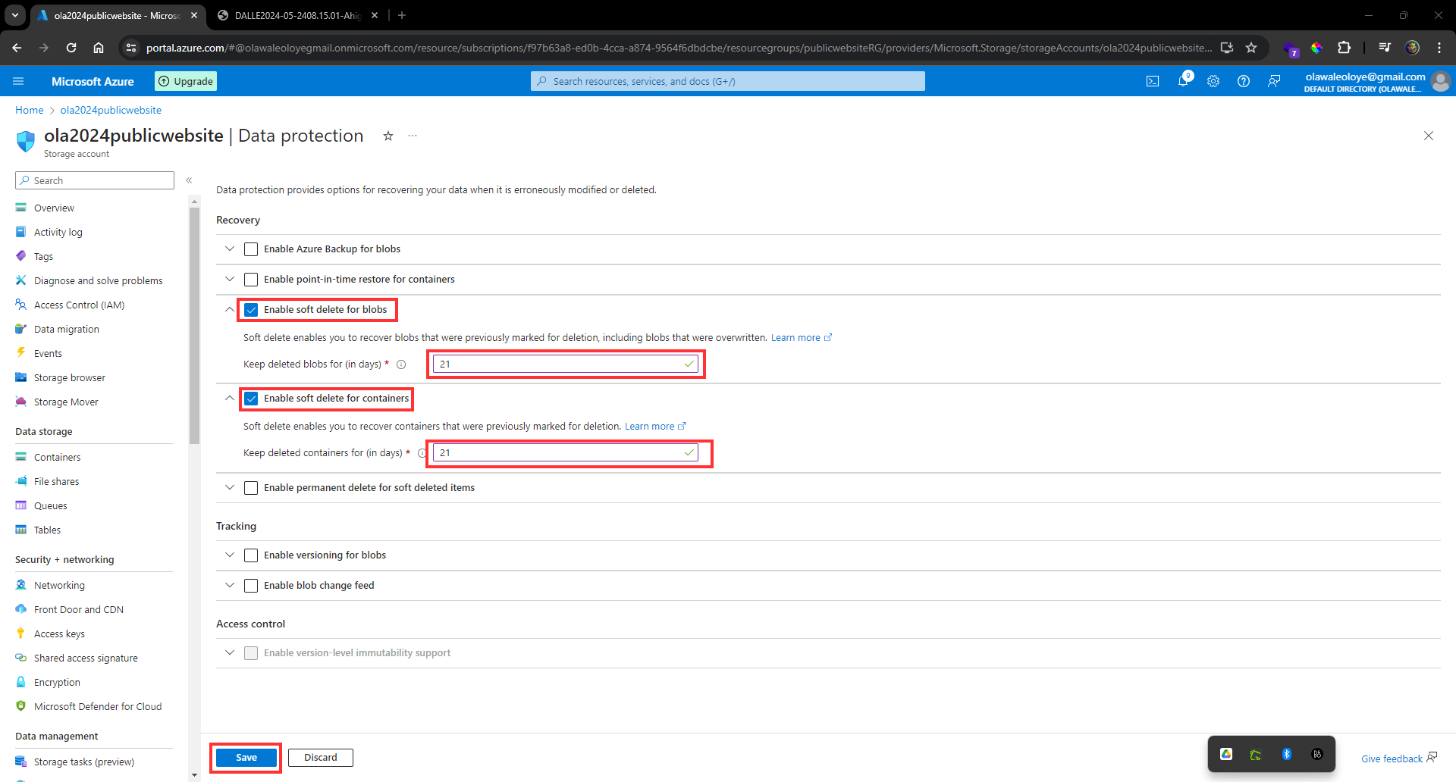Image resolution: width=1456 pixels, height=782 pixels.
Task: Expand Enable Azure Backup for blobs section
Action: pos(229,249)
